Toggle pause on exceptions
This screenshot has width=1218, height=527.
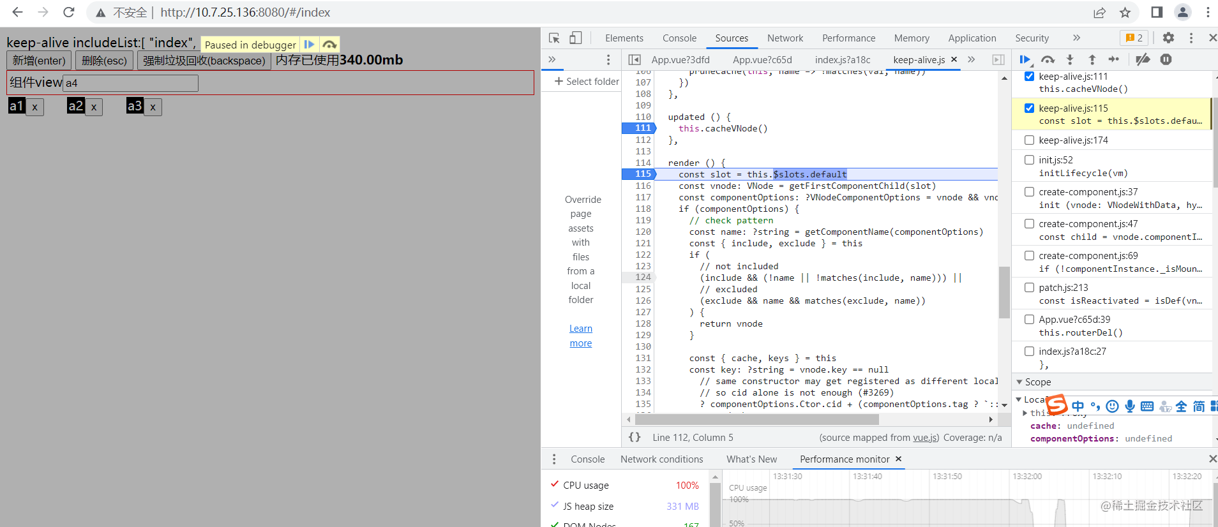(1166, 59)
